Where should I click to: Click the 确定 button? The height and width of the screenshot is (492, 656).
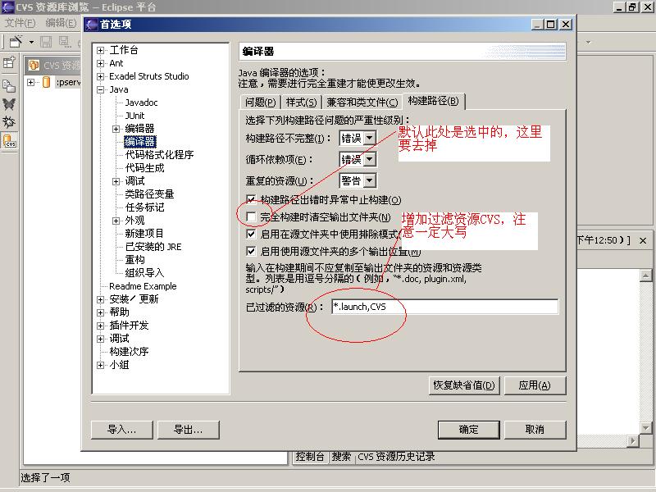(x=468, y=430)
